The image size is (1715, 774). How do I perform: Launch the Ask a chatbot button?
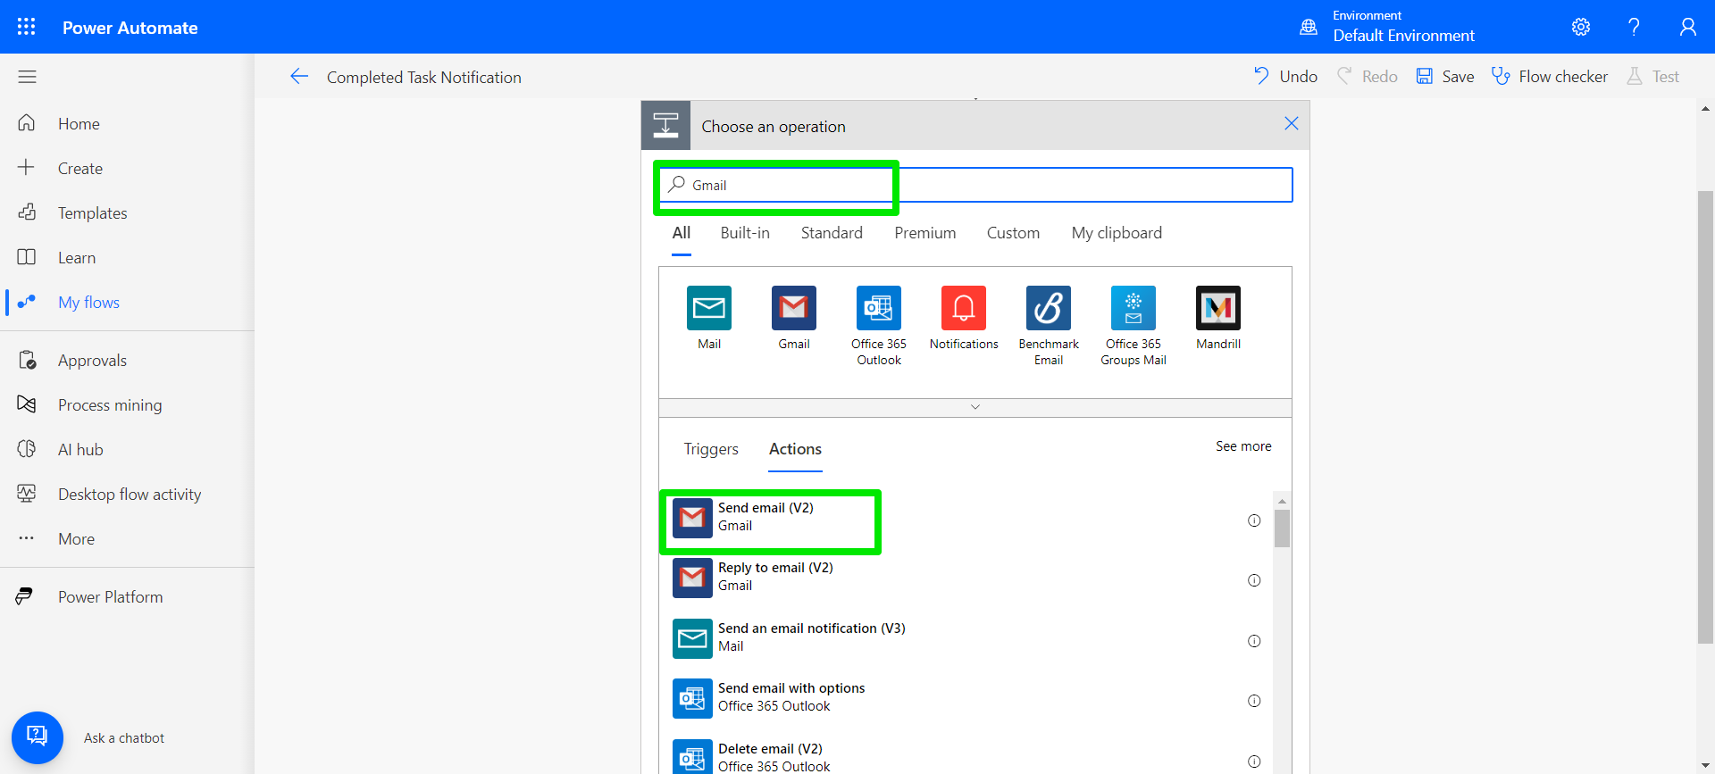tap(38, 737)
